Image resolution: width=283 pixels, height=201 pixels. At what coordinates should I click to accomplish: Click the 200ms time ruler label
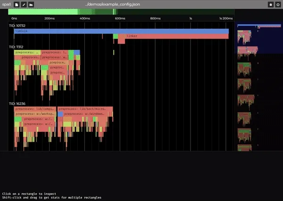pos(50,18)
